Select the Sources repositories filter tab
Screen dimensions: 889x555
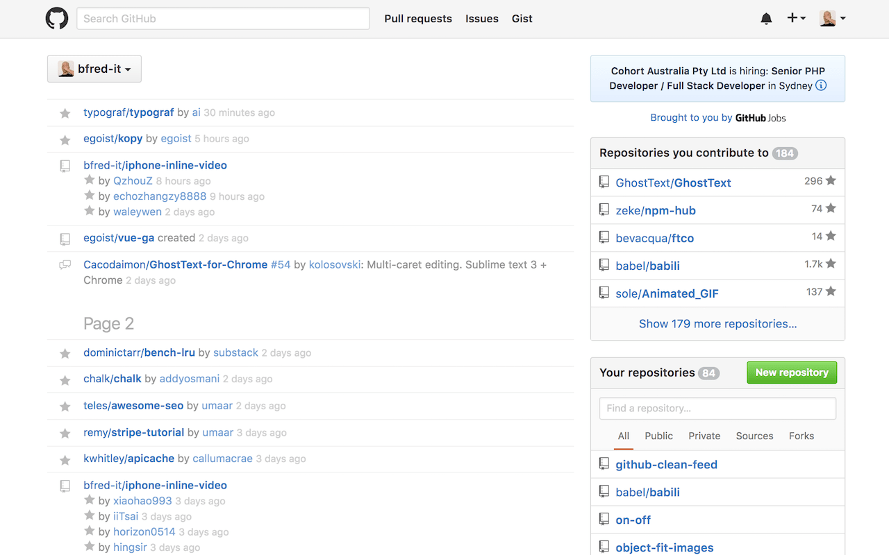(754, 436)
